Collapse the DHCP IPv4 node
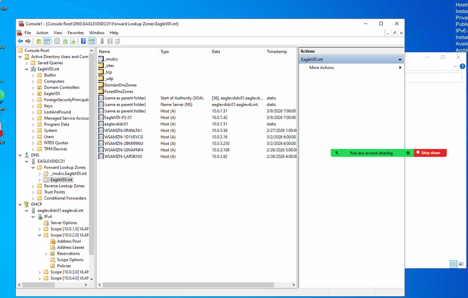This screenshot has width=468, height=298. point(33,217)
